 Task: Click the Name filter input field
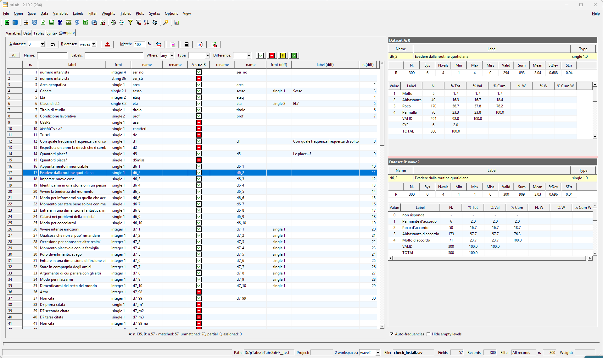click(x=52, y=55)
